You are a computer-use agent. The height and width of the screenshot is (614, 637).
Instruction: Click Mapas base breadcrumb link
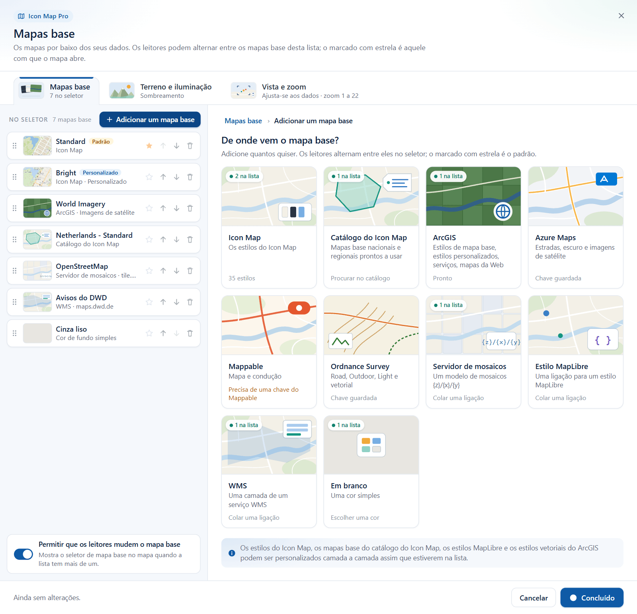click(x=243, y=121)
